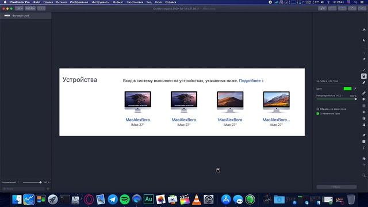Open Launchpad rocket icon in the Dock
This screenshot has width=368, height=207.
pyautogui.click(x=53, y=200)
